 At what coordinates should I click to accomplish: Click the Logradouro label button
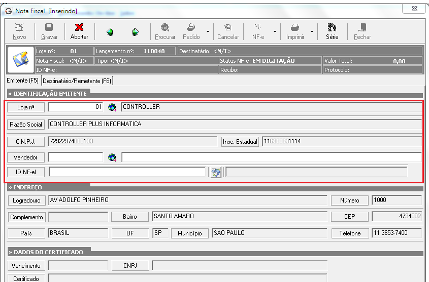point(26,200)
